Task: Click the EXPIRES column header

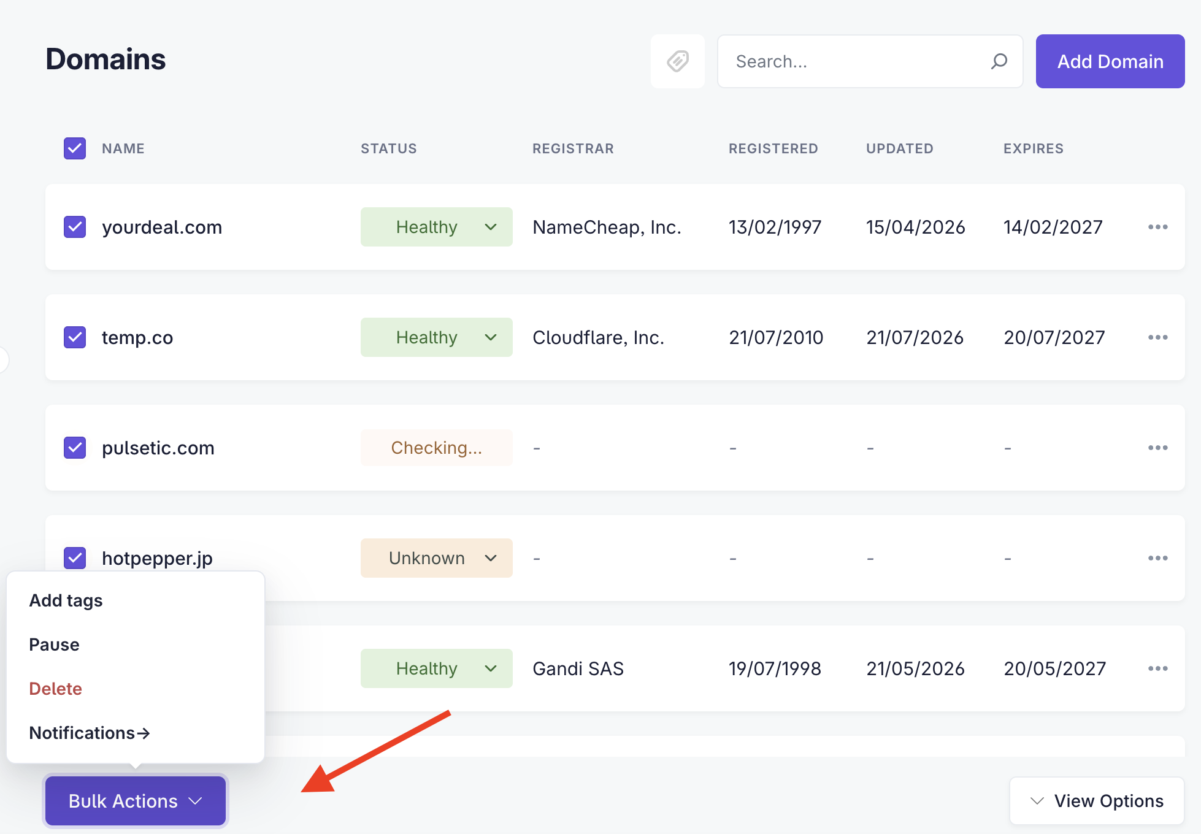Action: (1034, 148)
